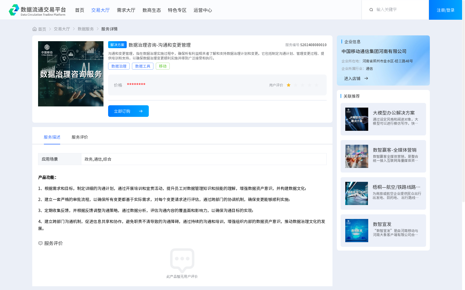This screenshot has width=465, height=290.
Task: Click the 数据工具 tag
Action: click(x=143, y=66)
